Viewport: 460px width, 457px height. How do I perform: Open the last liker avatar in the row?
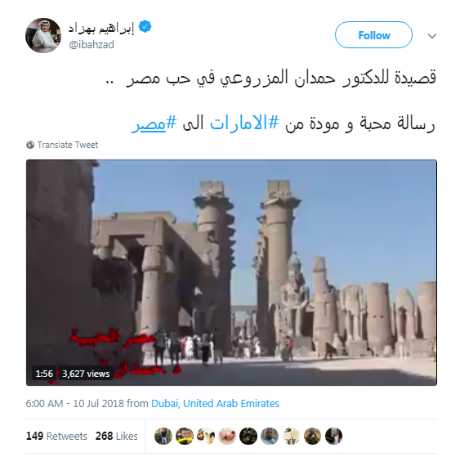333,436
